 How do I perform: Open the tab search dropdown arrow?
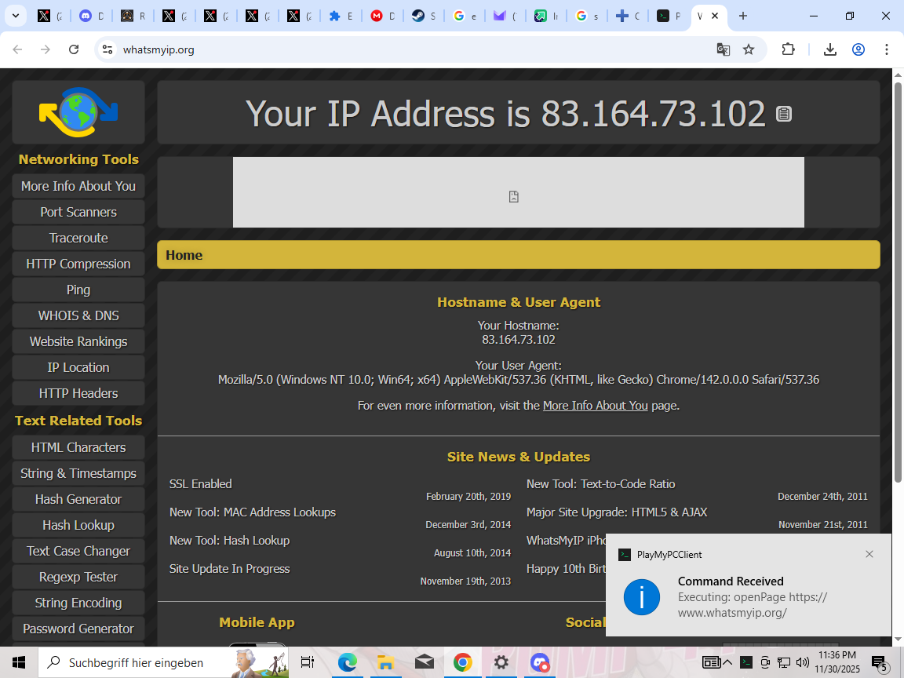[15, 16]
